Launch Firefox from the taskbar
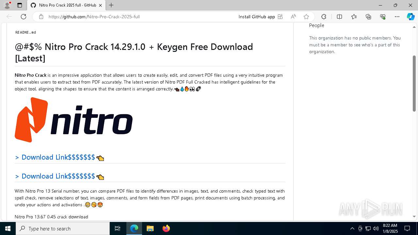The height and width of the screenshot is (235, 418). tap(166, 228)
